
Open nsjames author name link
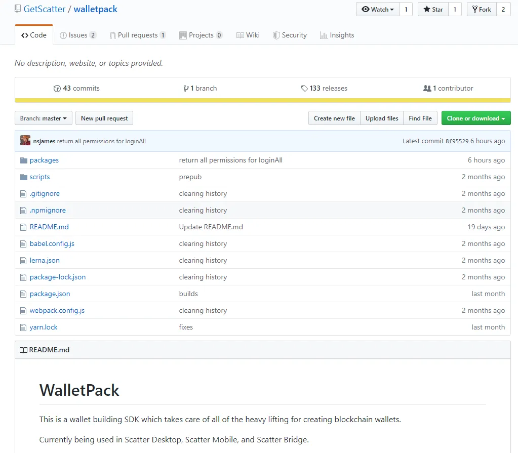tap(44, 141)
